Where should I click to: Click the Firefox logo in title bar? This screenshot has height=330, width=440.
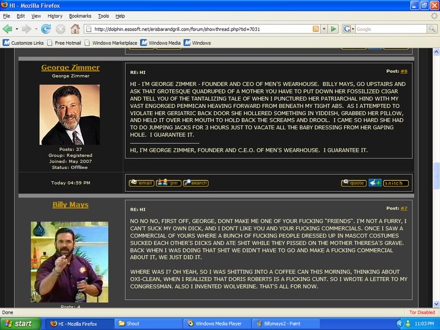pyautogui.click(x=4, y=5)
